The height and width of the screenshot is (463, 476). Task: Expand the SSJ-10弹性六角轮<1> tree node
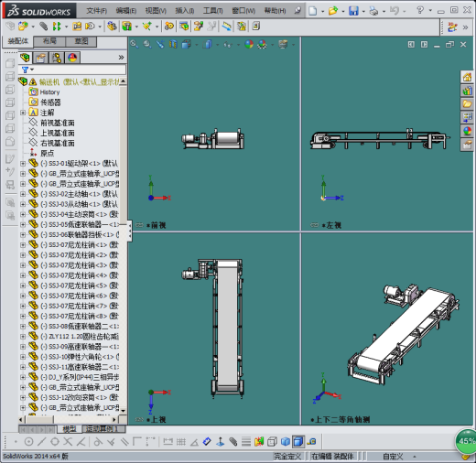pos(23,357)
